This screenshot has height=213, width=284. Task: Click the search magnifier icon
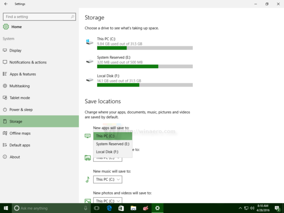[72, 17]
